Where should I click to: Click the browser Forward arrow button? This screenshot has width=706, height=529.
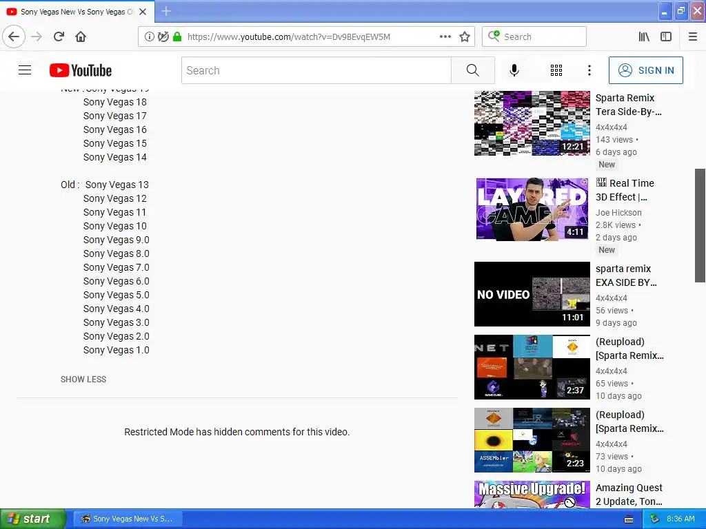pyautogui.click(x=37, y=37)
